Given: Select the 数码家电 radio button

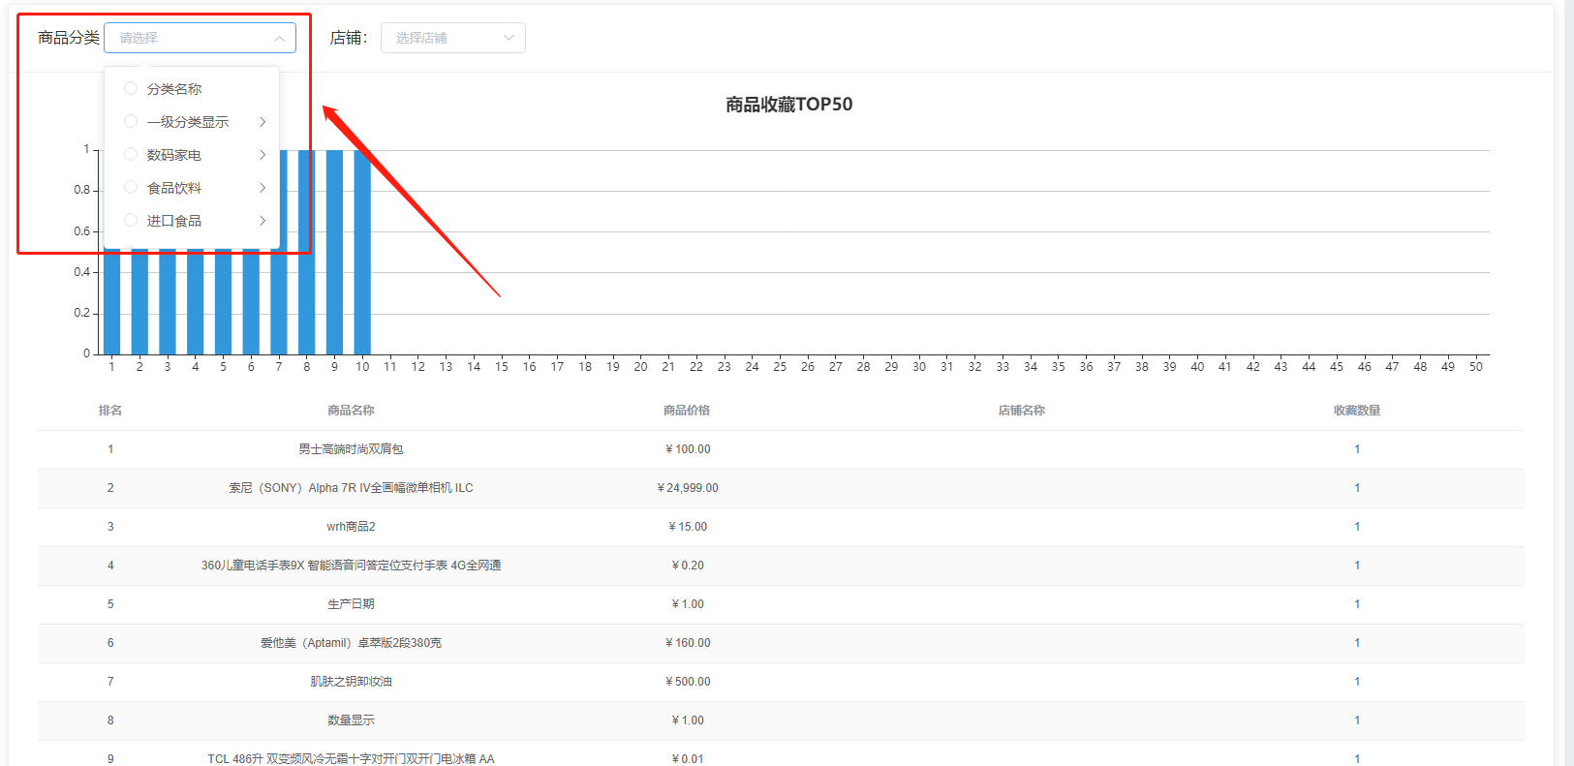Looking at the screenshot, I should [x=131, y=154].
